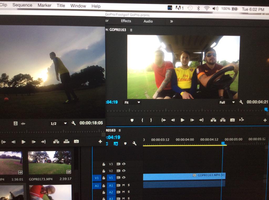Toggle V2 track output eye
The image size is (269, 200).
pos(123,171)
